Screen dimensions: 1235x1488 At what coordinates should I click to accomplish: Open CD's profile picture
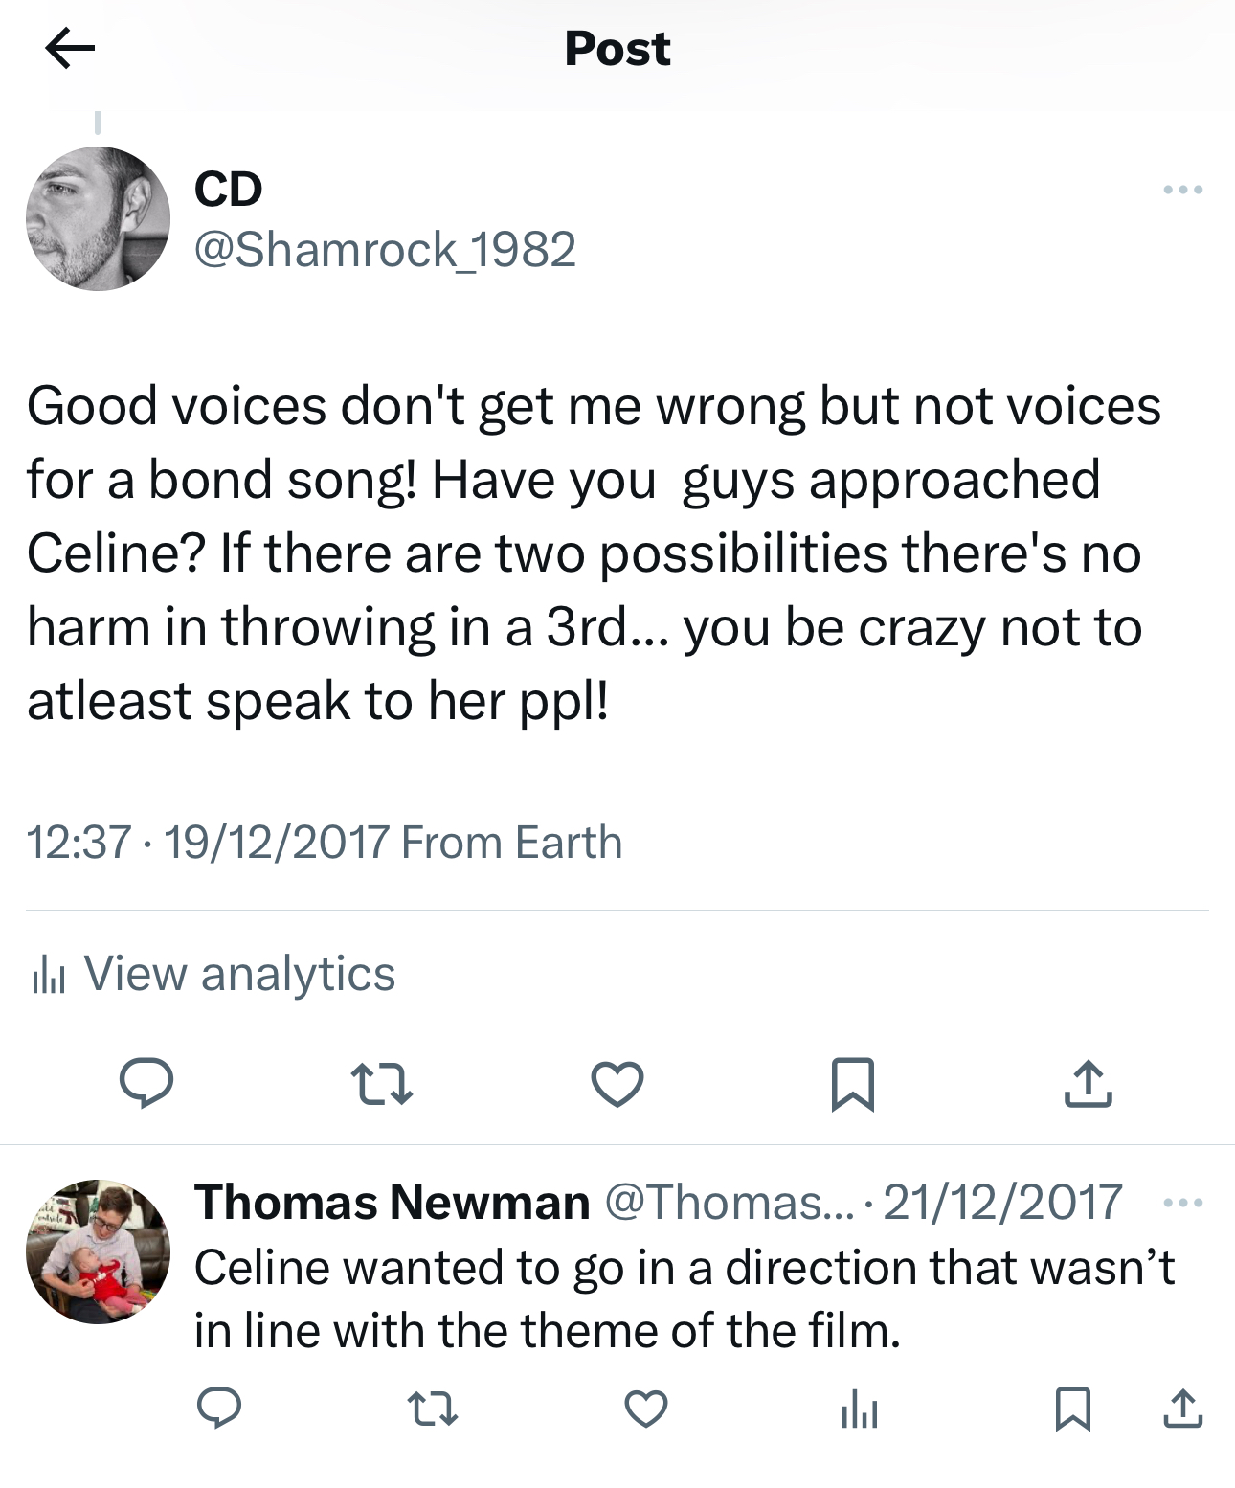(x=98, y=218)
